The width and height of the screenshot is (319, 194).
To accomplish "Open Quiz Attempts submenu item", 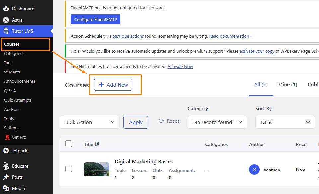I will pyautogui.click(x=18, y=100).
